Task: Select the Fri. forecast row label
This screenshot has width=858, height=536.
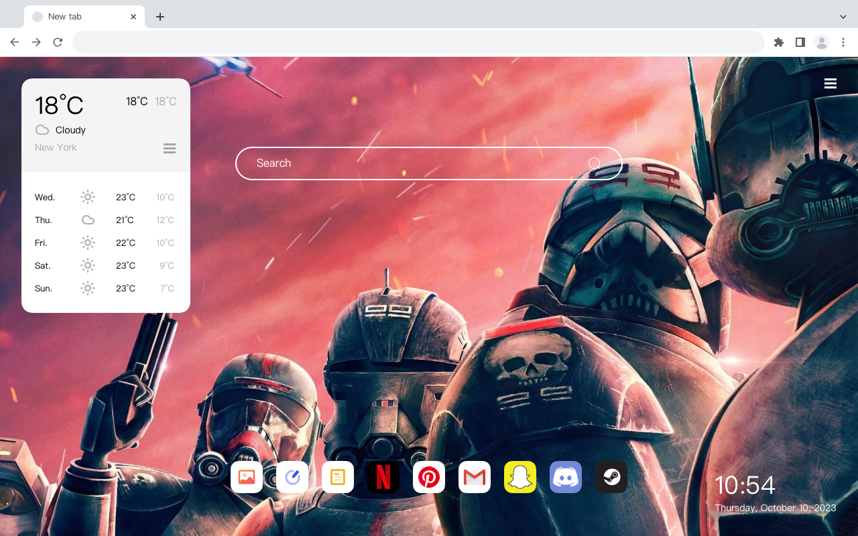Action: pos(41,243)
